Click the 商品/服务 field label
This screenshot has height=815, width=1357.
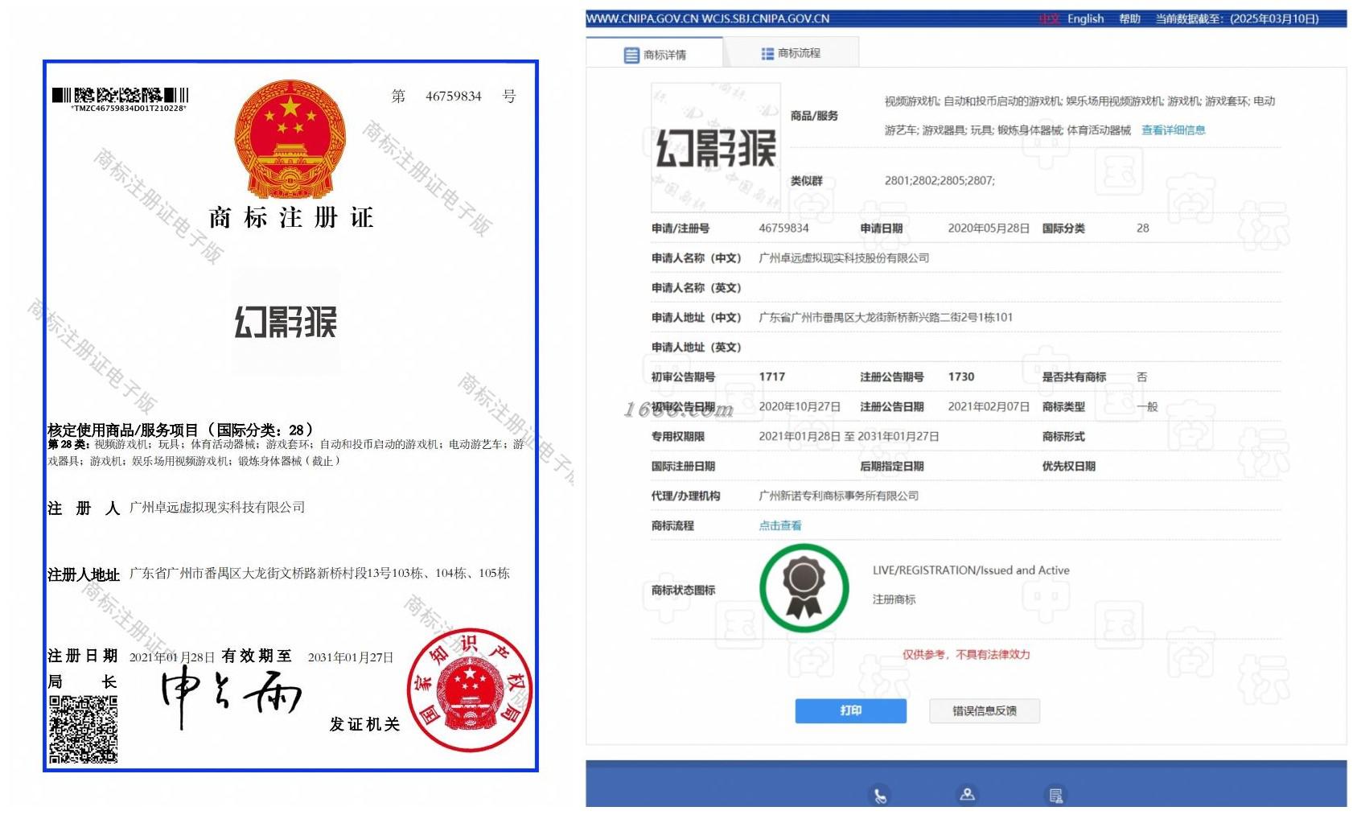814,116
